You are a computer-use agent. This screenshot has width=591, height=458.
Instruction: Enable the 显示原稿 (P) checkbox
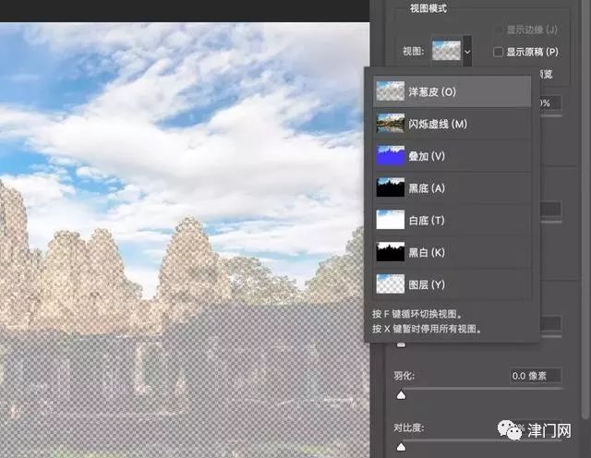pos(500,53)
